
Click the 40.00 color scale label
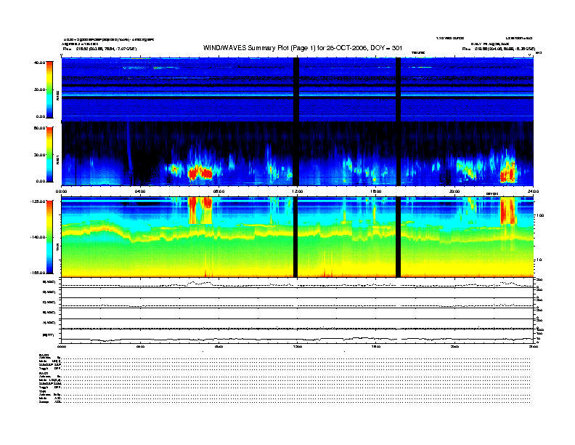tap(40, 63)
